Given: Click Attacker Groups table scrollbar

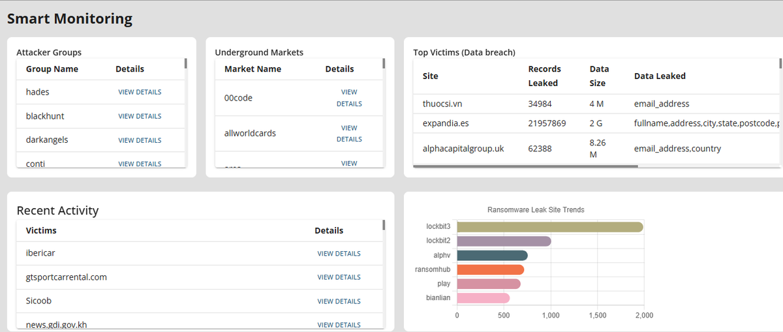Looking at the screenshot, I should [185, 63].
